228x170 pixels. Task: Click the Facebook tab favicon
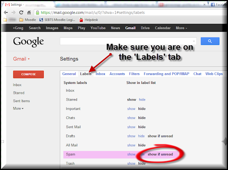pyautogui.click(x=213, y=5)
